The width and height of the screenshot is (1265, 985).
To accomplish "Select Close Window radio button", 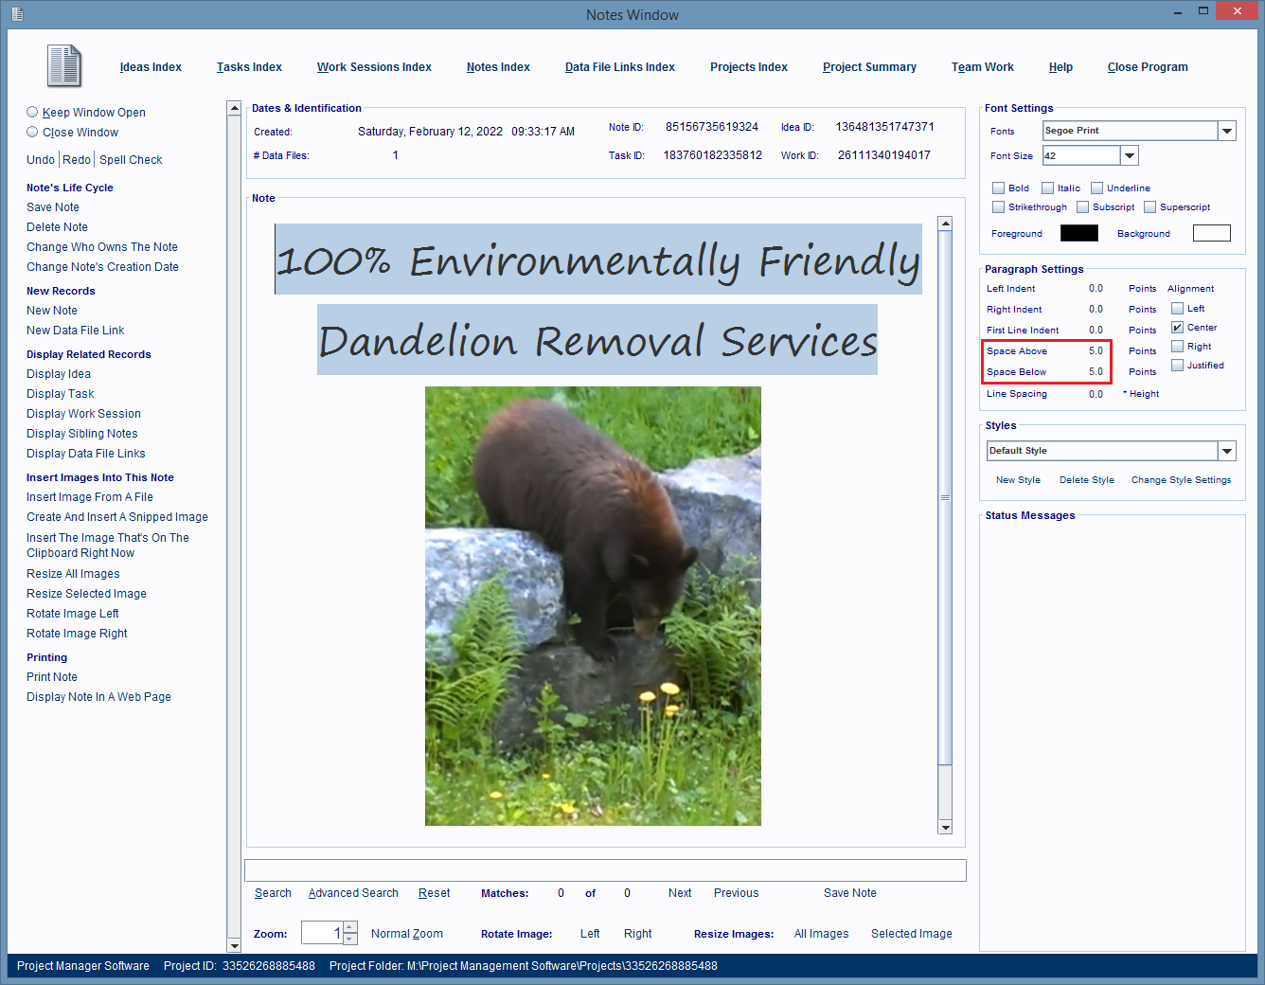I will pyautogui.click(x=32, y=132).
